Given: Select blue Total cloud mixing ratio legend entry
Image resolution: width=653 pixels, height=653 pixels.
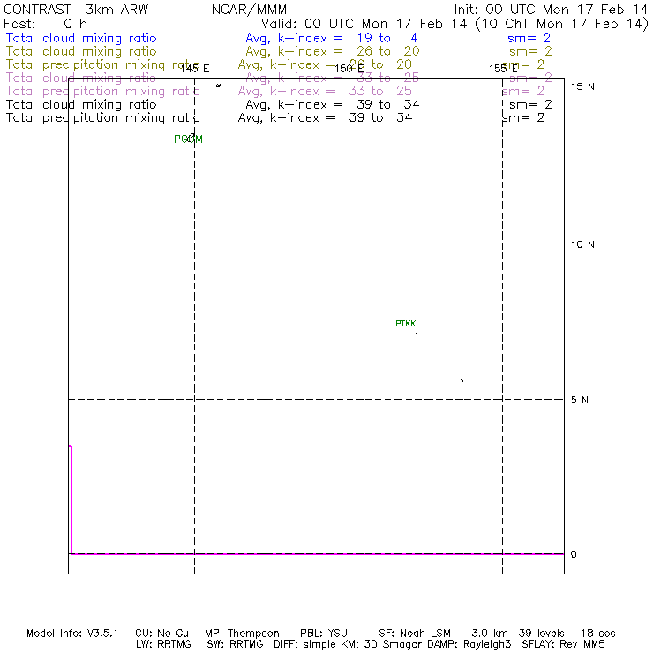Looking at the screenshot, I should coord(80,39).
